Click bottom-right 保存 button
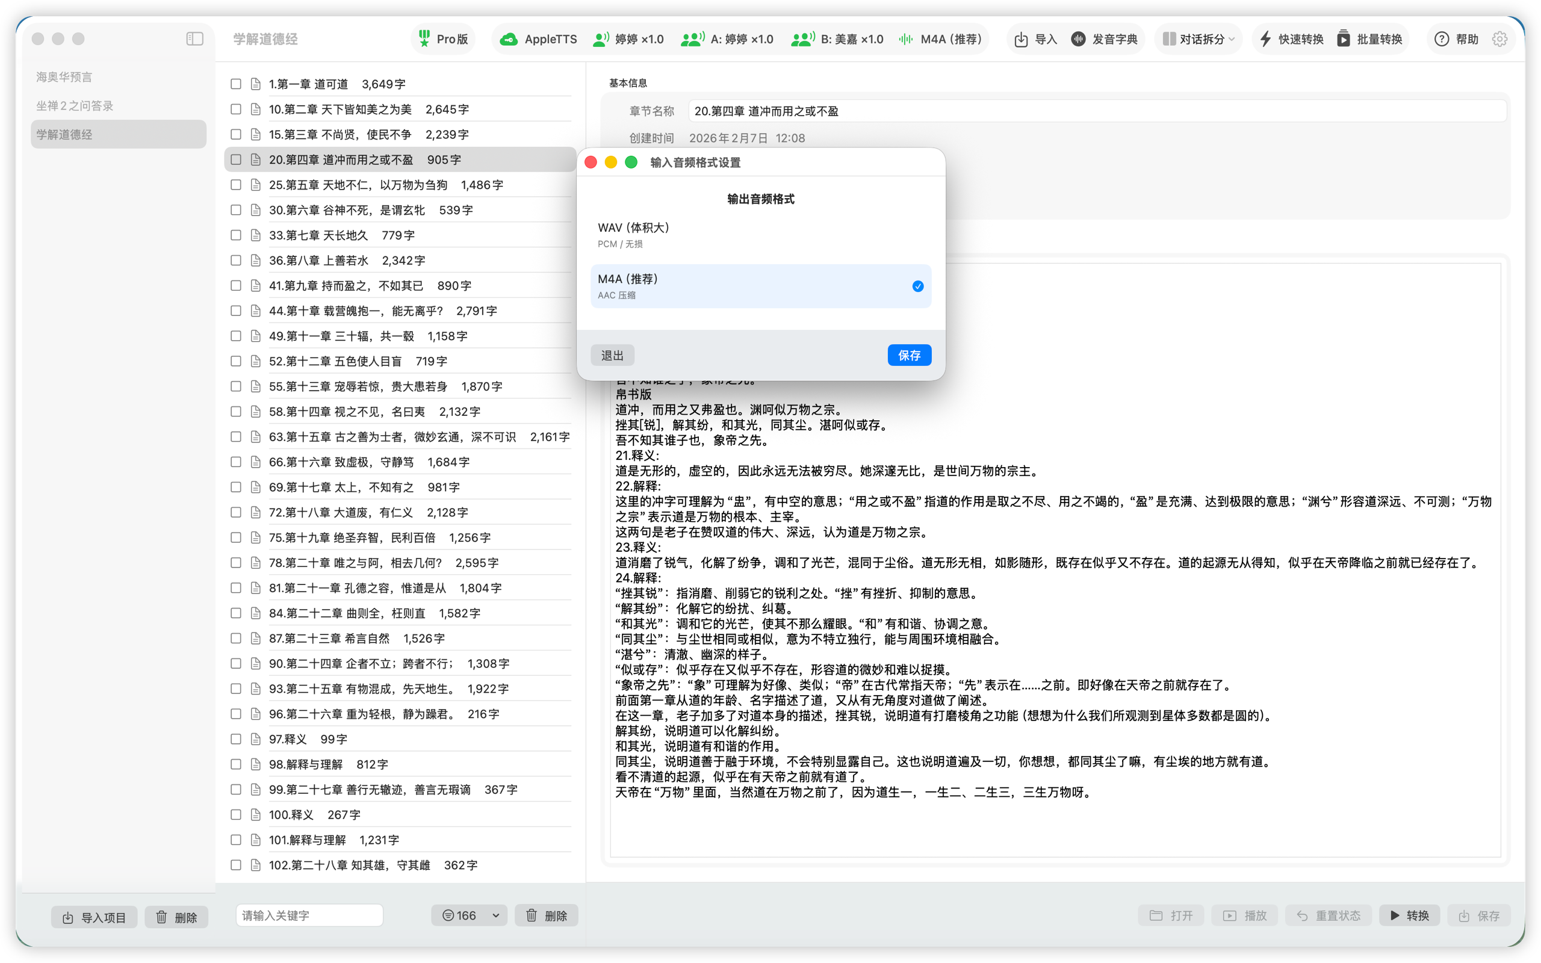1541x963 pixels. coord(1478,916)
